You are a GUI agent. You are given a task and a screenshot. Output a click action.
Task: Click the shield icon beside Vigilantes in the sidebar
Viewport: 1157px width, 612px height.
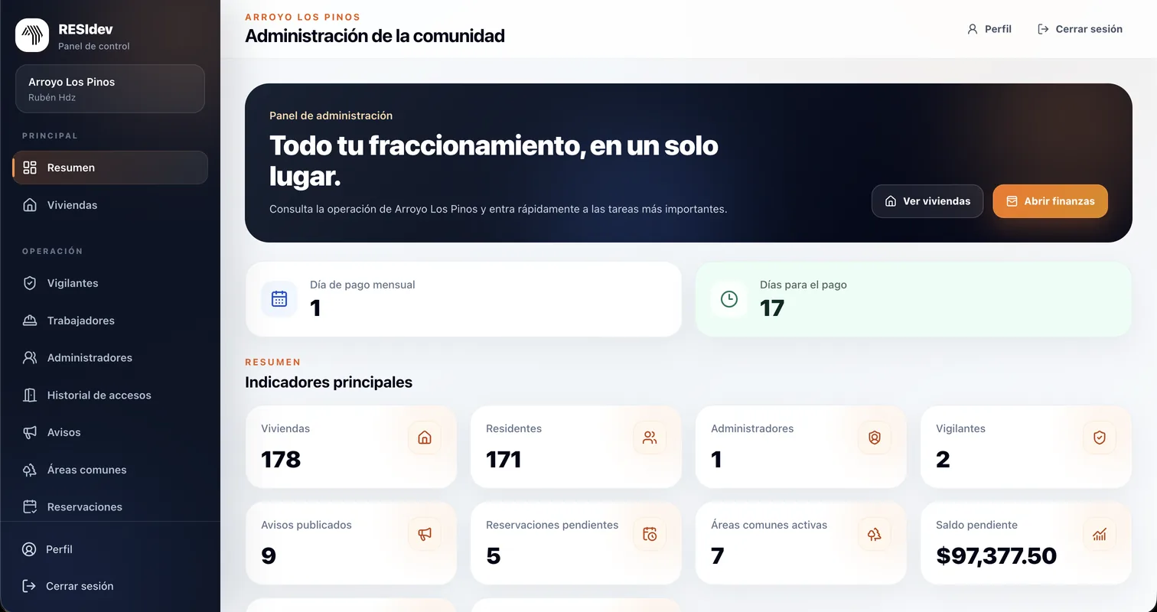pos(30,283)
